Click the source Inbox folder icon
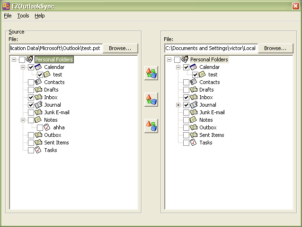The height and width of the screenshot is (227, 302). click(x=38, y=97)
